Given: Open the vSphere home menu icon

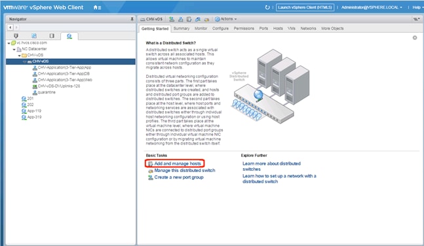Looking at the screenshot, I should pyautogui.click(x=97, y=8).
